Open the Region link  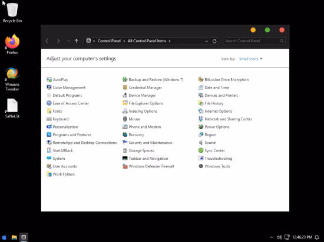210,135
